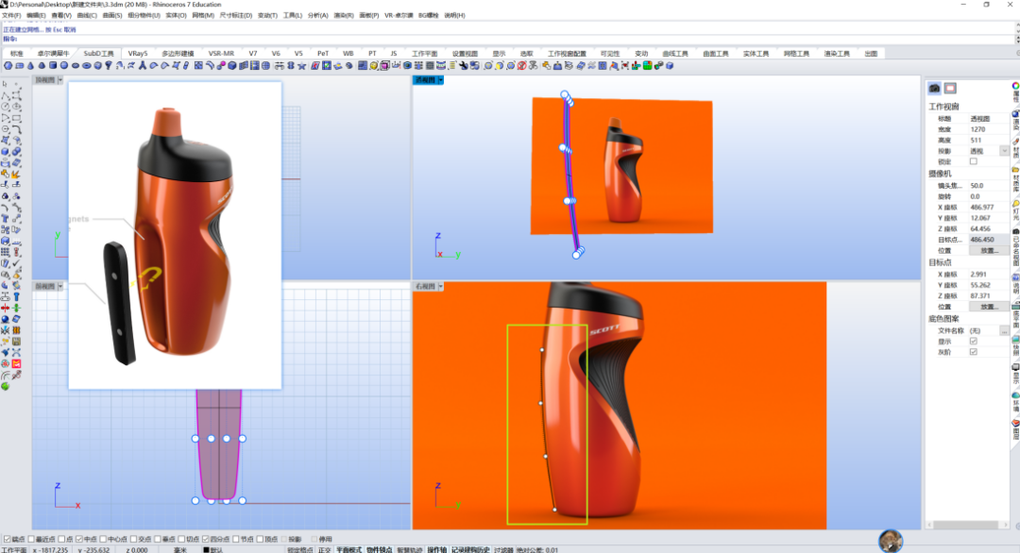Screen dimensions: 1020x553
Task: Click the red prohibited-circle toolbar icon
Action: 521,66
